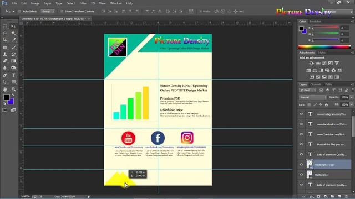Select the Move tool
Screen dimensions: 355x199
coord(13,27)
